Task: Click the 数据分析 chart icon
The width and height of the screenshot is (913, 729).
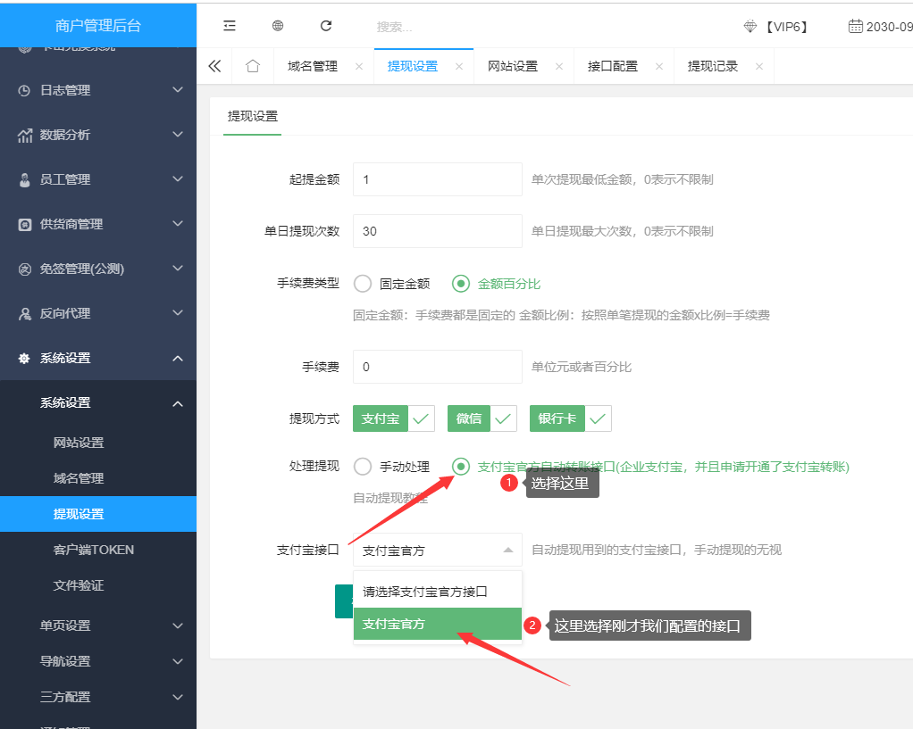Action: (24, 135)
